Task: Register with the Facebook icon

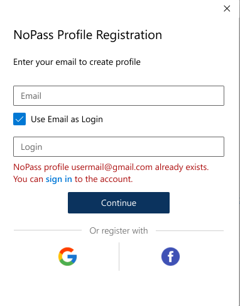Action: (170, 256)
